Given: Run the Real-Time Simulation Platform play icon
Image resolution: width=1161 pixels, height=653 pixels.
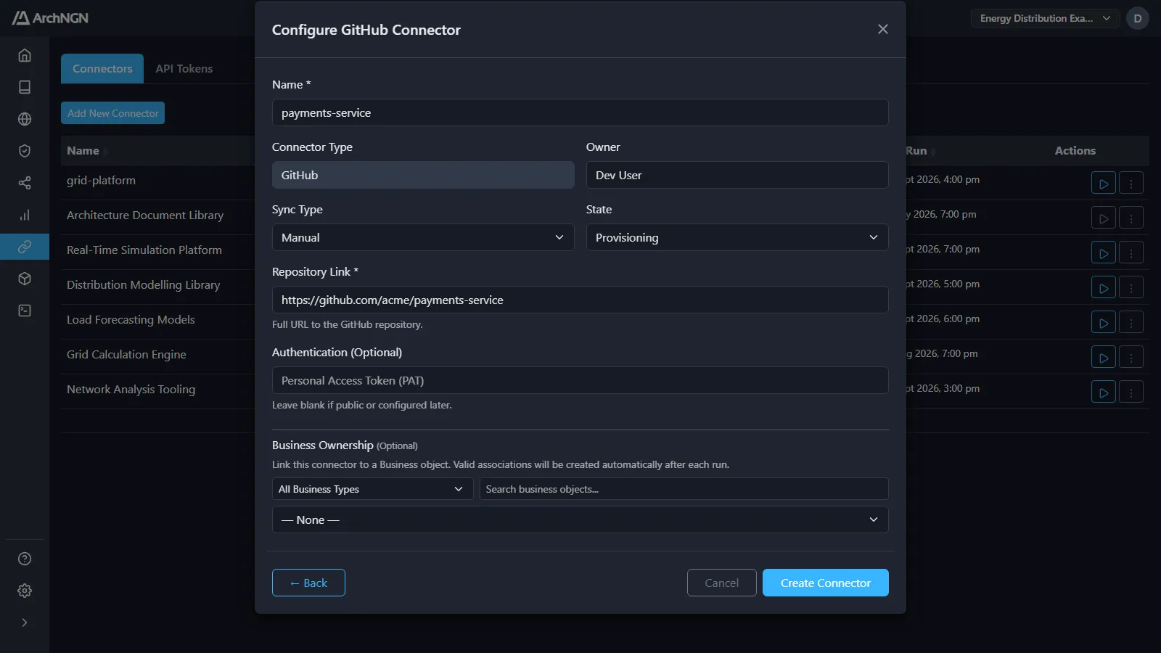Looking at the screenshot, I should 1104,253.
